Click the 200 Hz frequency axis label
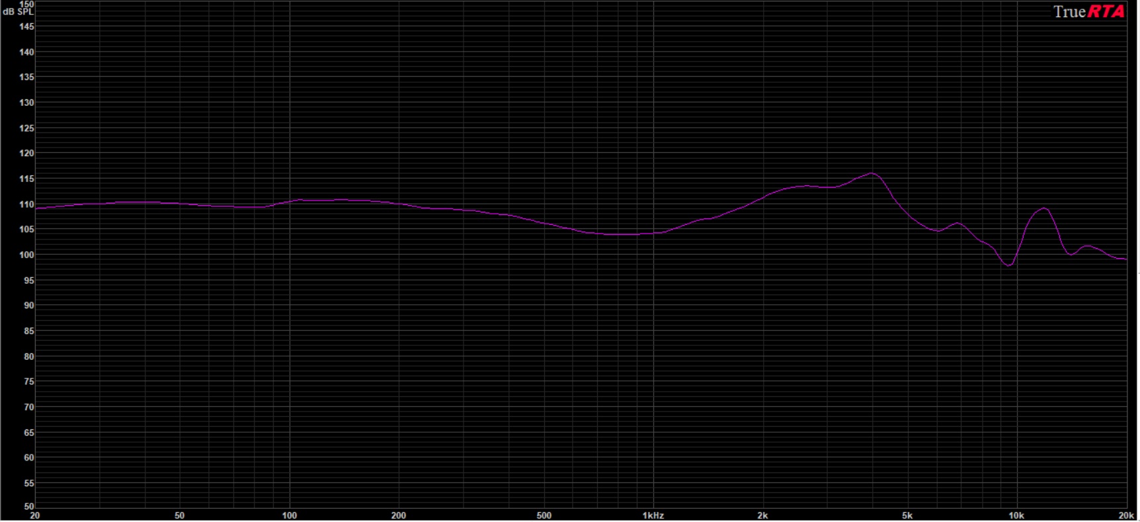 (x=398, y=515)
